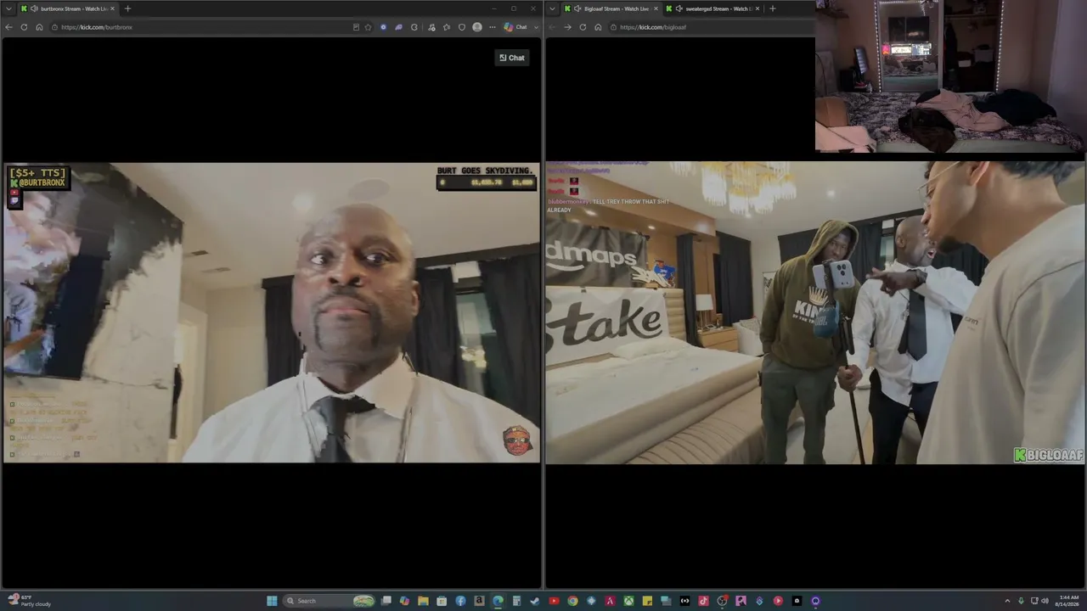Open File Explorer from the taskbar

(423, 601)
